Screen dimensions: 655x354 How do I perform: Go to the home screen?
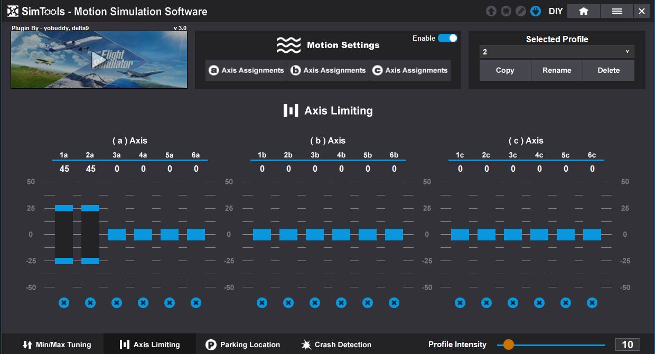click(583, 11)
